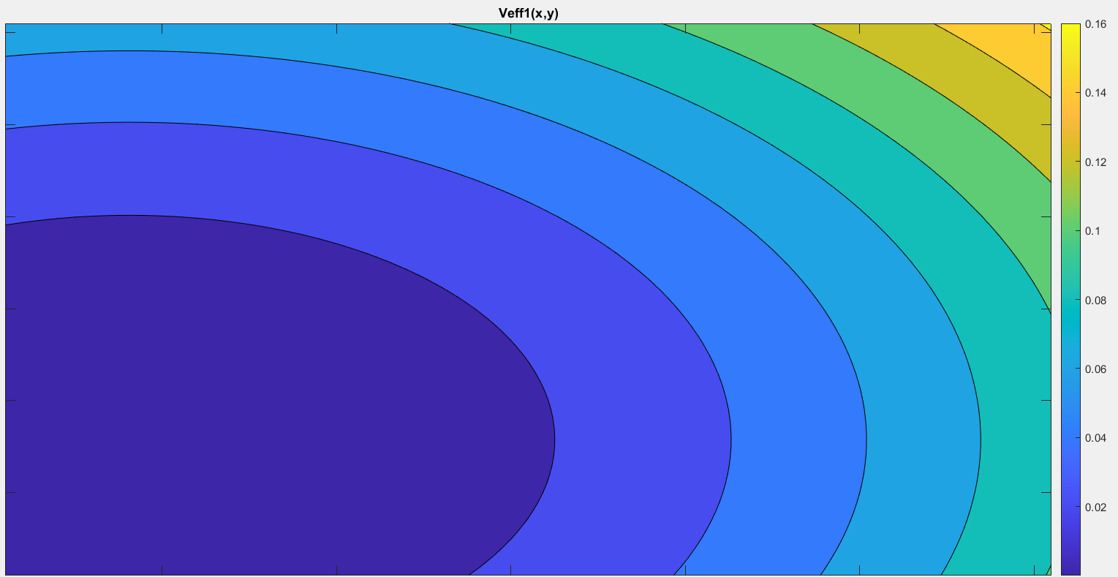Click the colorbar gradient strip
The image size is (1118, 577).
click(1070, 299)
